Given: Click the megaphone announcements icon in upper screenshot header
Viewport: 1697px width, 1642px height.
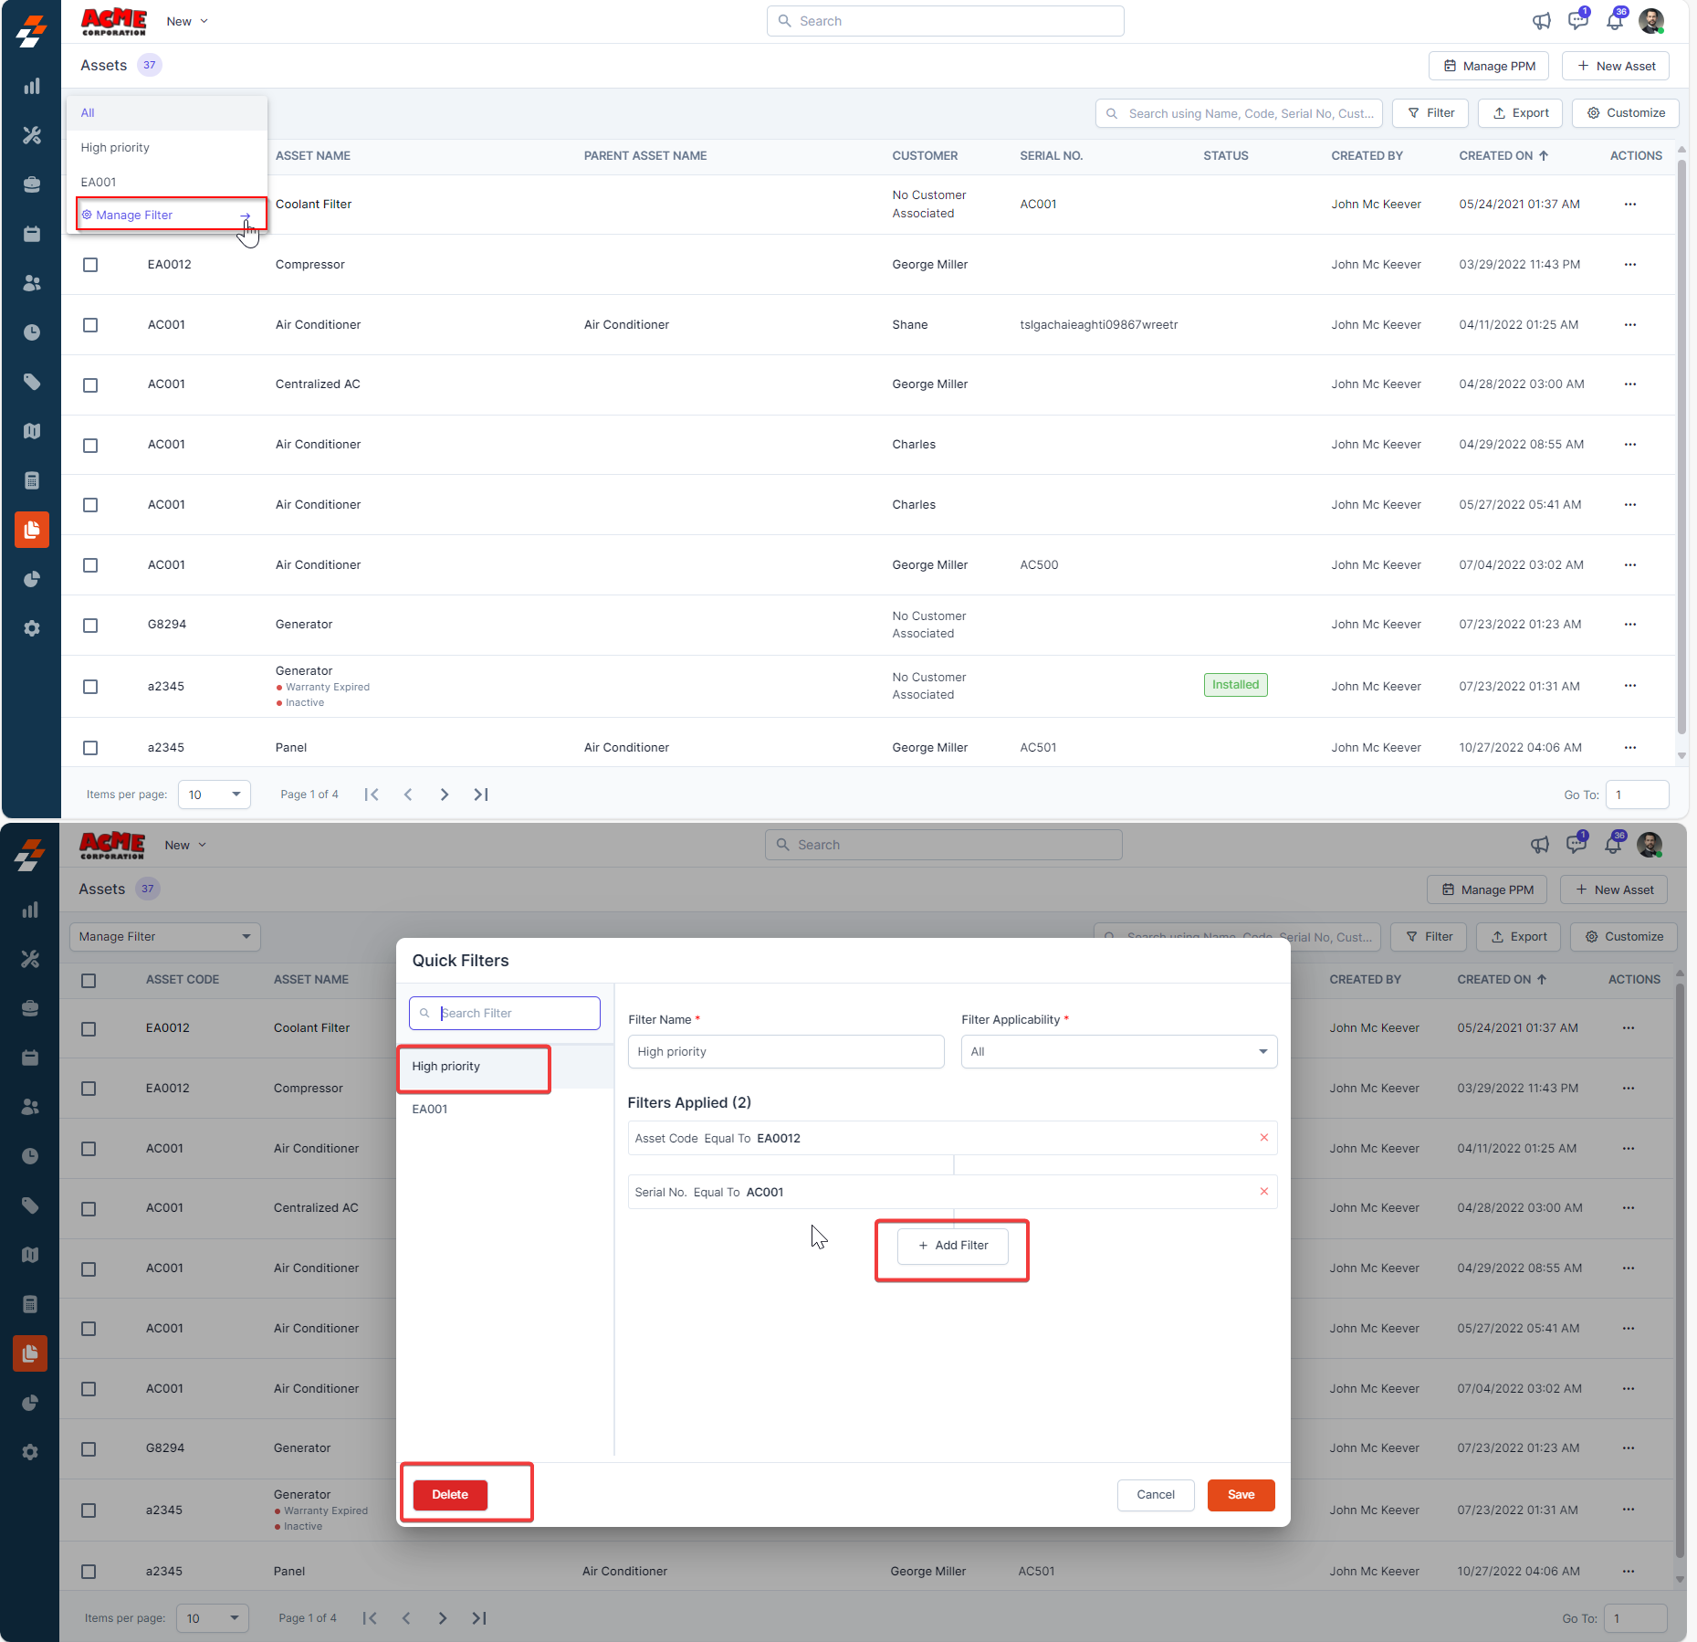Looking at the screenshot, I should [1542, 21].
